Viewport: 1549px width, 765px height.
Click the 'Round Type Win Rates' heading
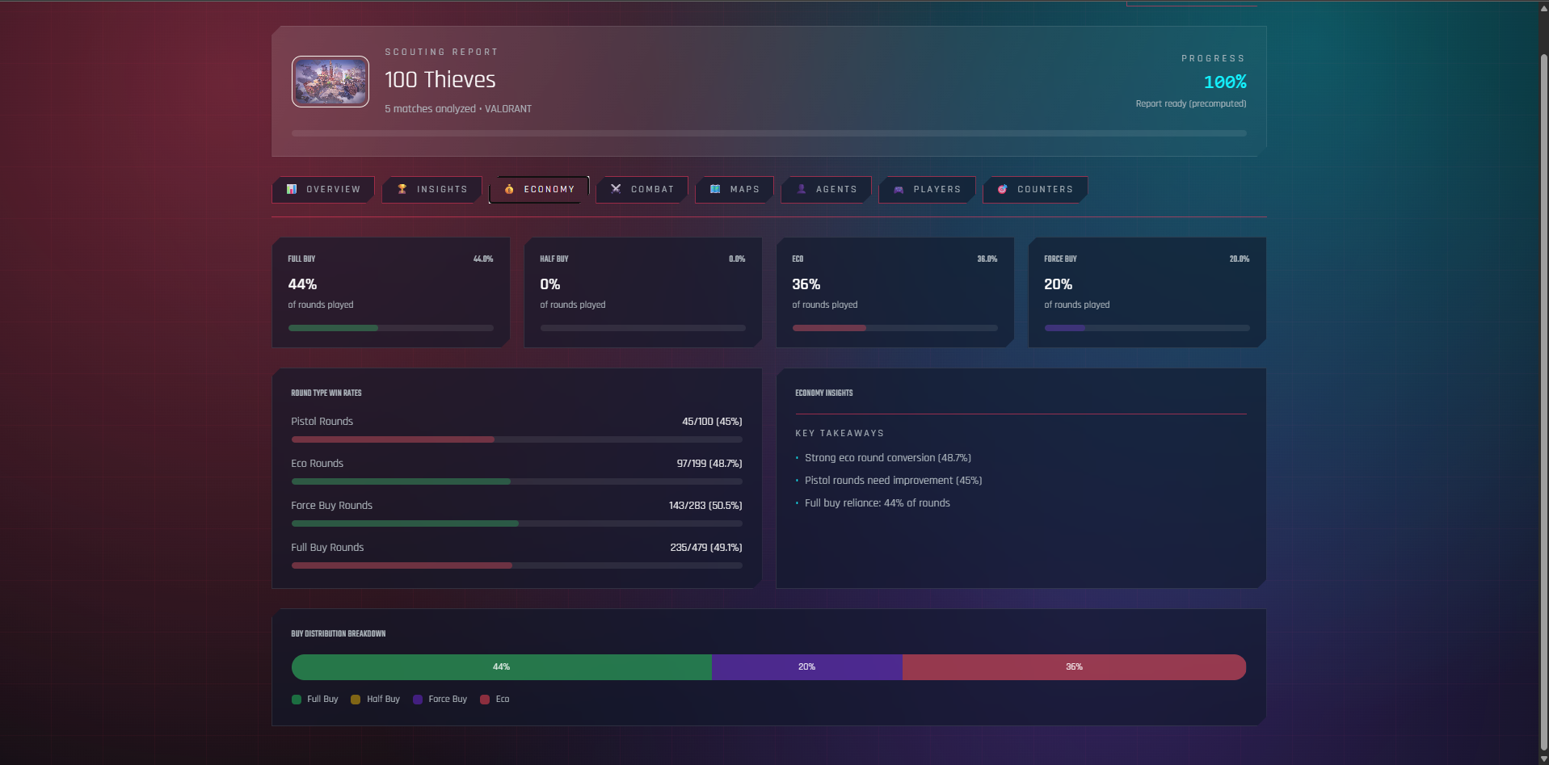click(x=326, y=393)
